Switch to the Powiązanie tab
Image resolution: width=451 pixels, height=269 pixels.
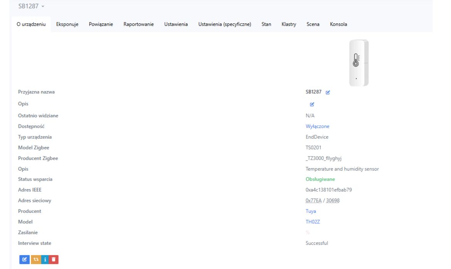click(101, 24)
